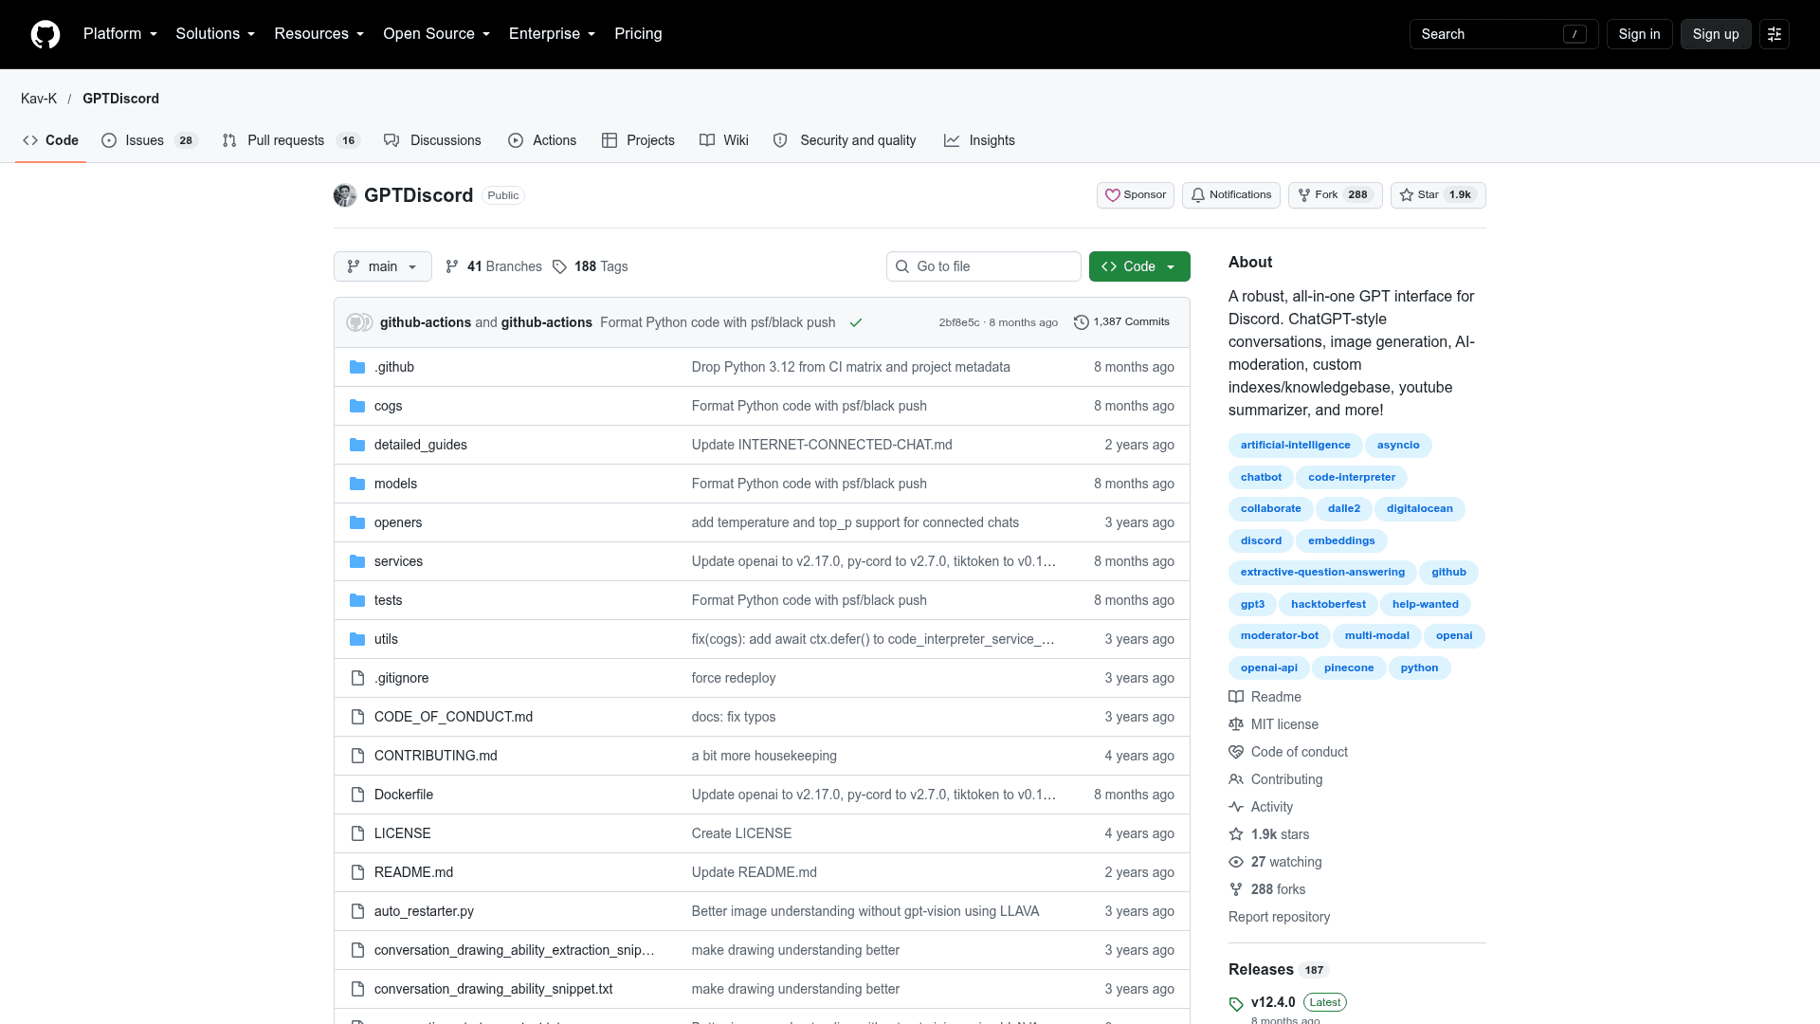Click the utils folder icon
Image resolution: width=1820 pixels, height=1024 pixels.
[x=357, y=639]
